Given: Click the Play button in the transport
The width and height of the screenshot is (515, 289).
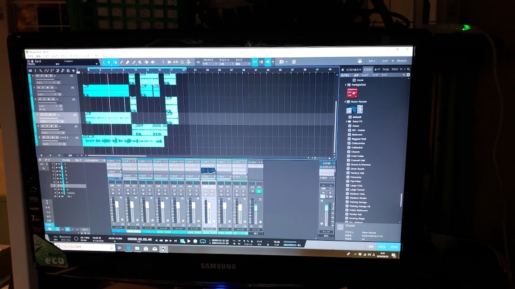Looking at the screenshot, I should pyautogui.click(x=189, y=241).
